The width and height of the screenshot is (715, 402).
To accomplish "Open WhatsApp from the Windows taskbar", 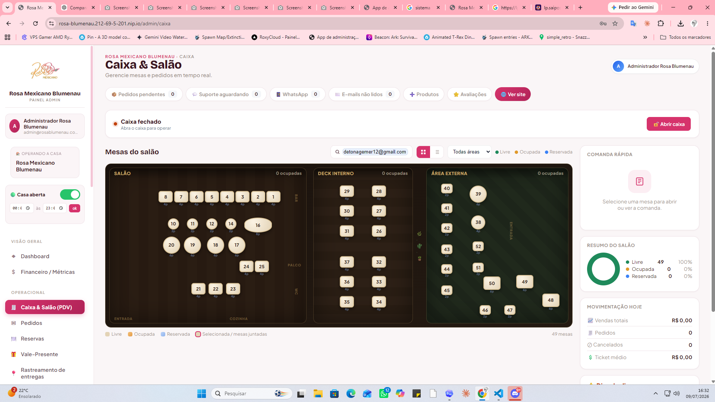I will (x=383, y=393).
